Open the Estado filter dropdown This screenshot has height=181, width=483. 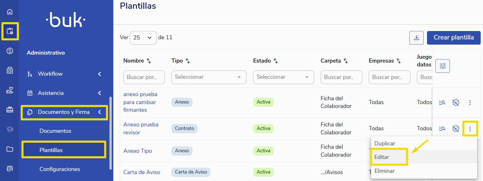pyautogui.click(x=283, y=77)
